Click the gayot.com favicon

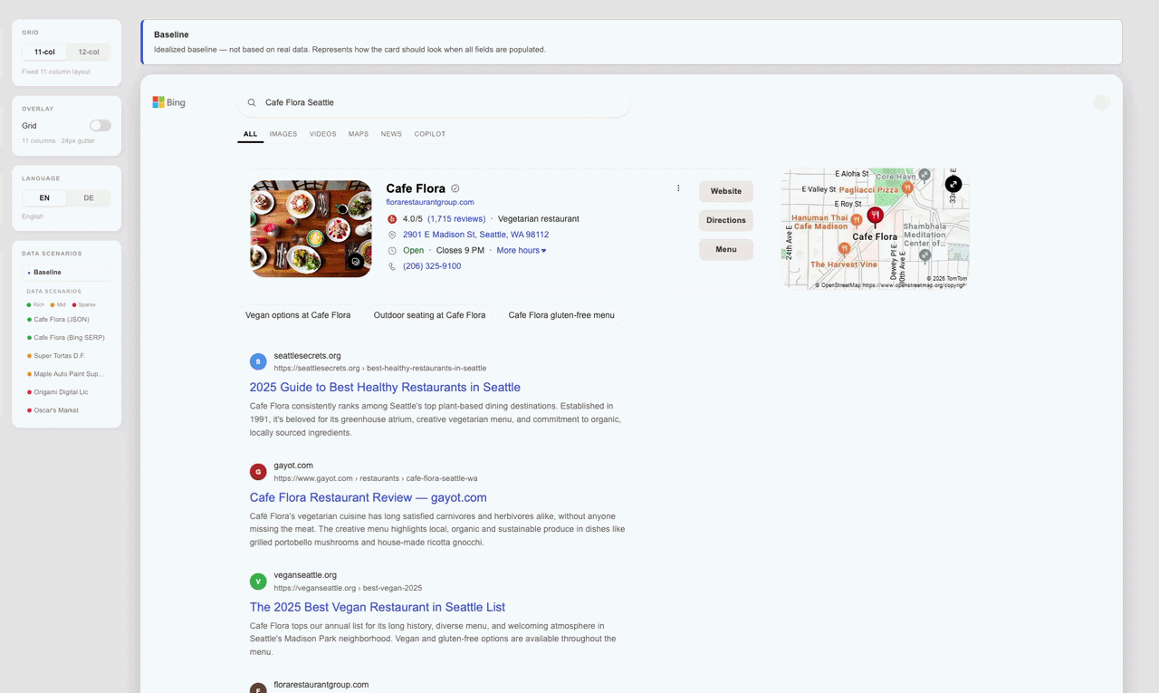[x=258, y=471]
